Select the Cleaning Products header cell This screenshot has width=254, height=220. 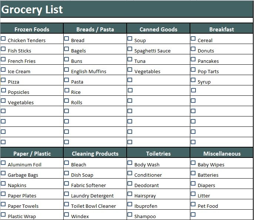pyautogui.click(x=95, y=153)
